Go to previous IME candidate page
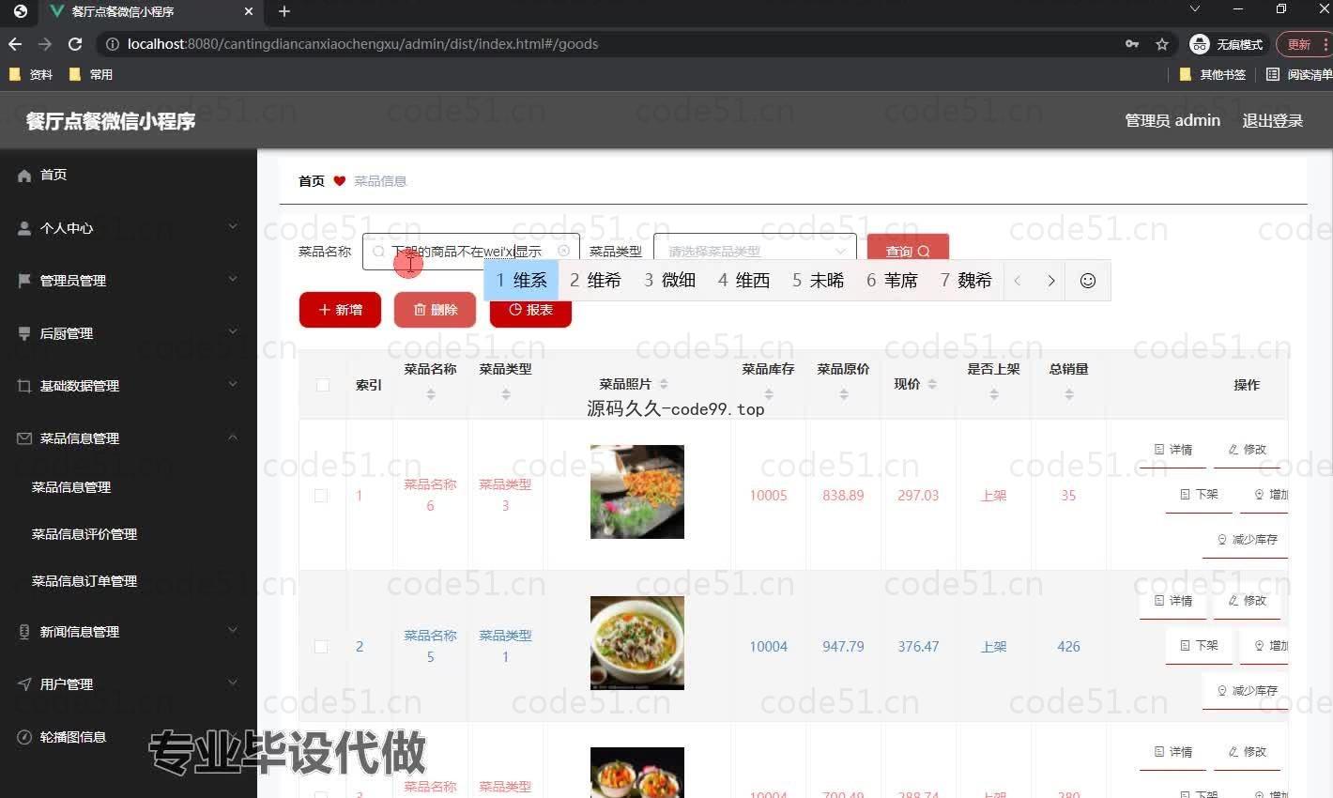This screenshot has width=1333, height=798. click(x=1018, y=281)
